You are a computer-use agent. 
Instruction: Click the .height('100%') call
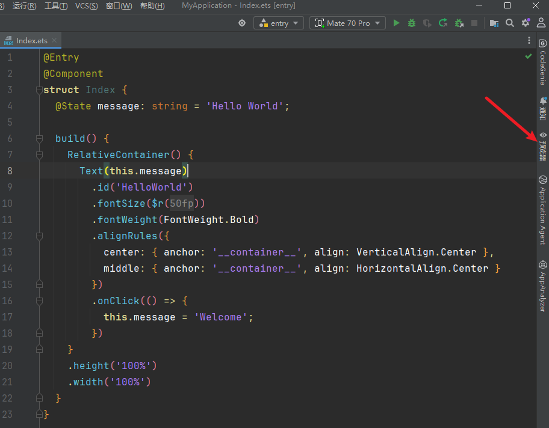tap(113, 365)
